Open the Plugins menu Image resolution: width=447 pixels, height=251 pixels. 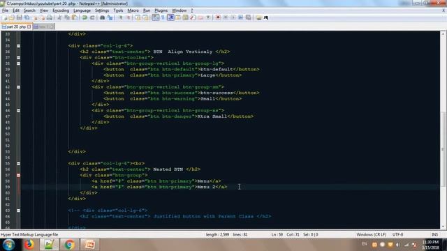tap(161, 10)
